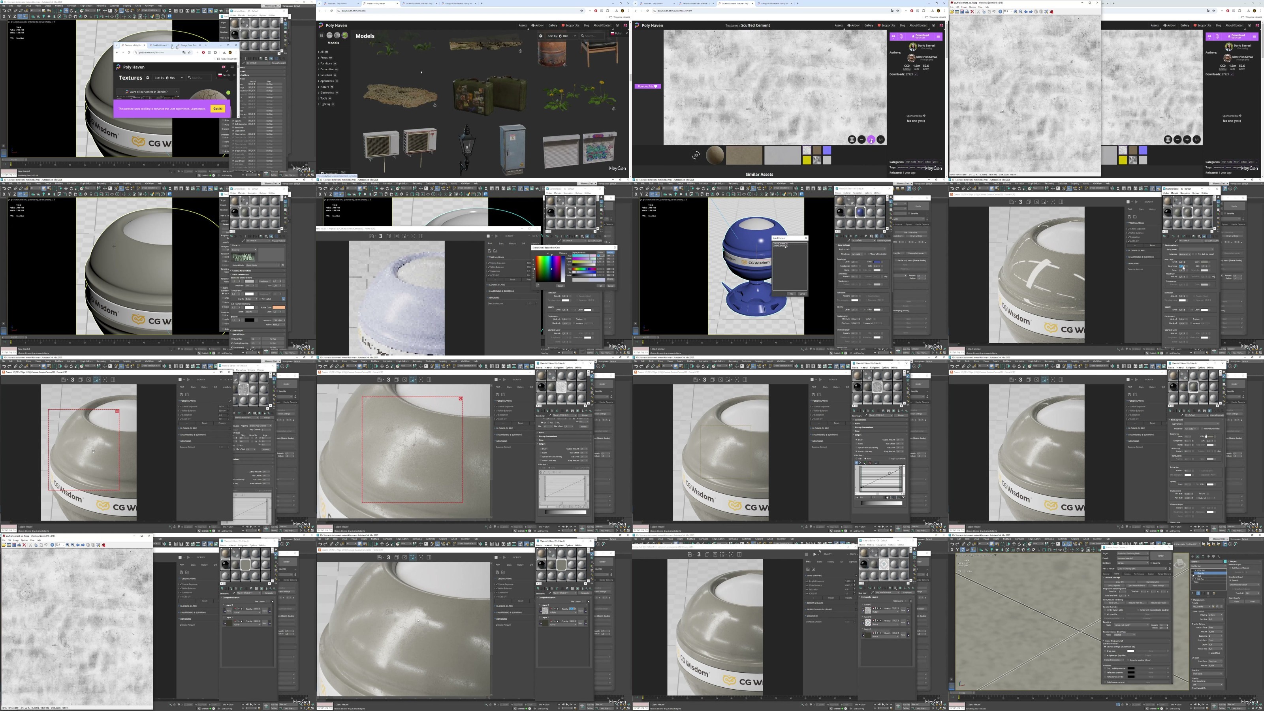This screenshot has height=711, width=1264.
Task: Dismiss the Polish language suggestion on Models page
Action: [x=626, y=33]
